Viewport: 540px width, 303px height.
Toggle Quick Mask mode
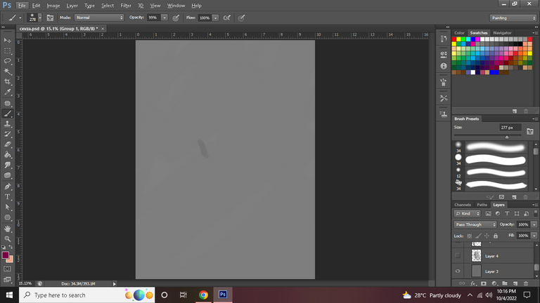[7, 269]
